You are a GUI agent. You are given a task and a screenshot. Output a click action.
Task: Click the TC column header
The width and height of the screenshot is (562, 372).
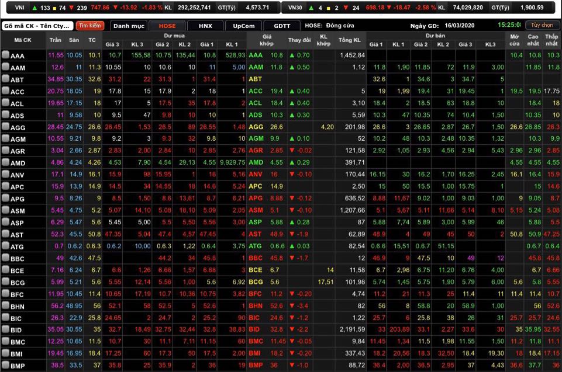(92, 40)
